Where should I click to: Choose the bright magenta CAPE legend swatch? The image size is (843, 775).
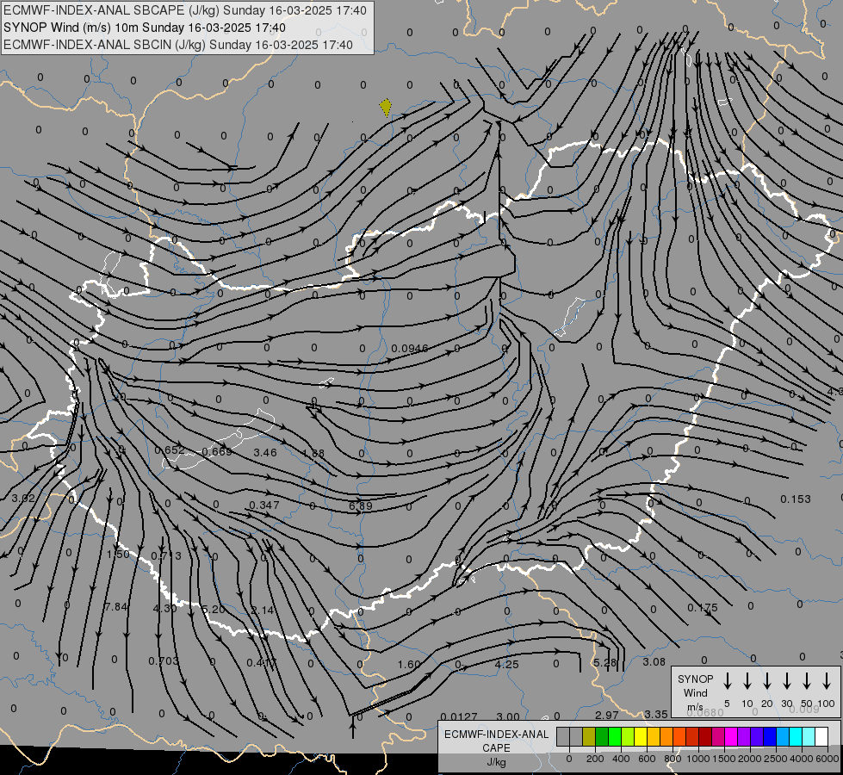click(x=732, y=736)
